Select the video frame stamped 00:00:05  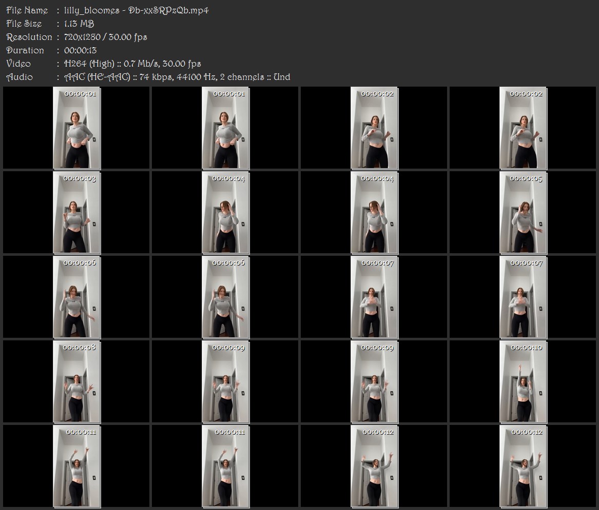[523, 213]
